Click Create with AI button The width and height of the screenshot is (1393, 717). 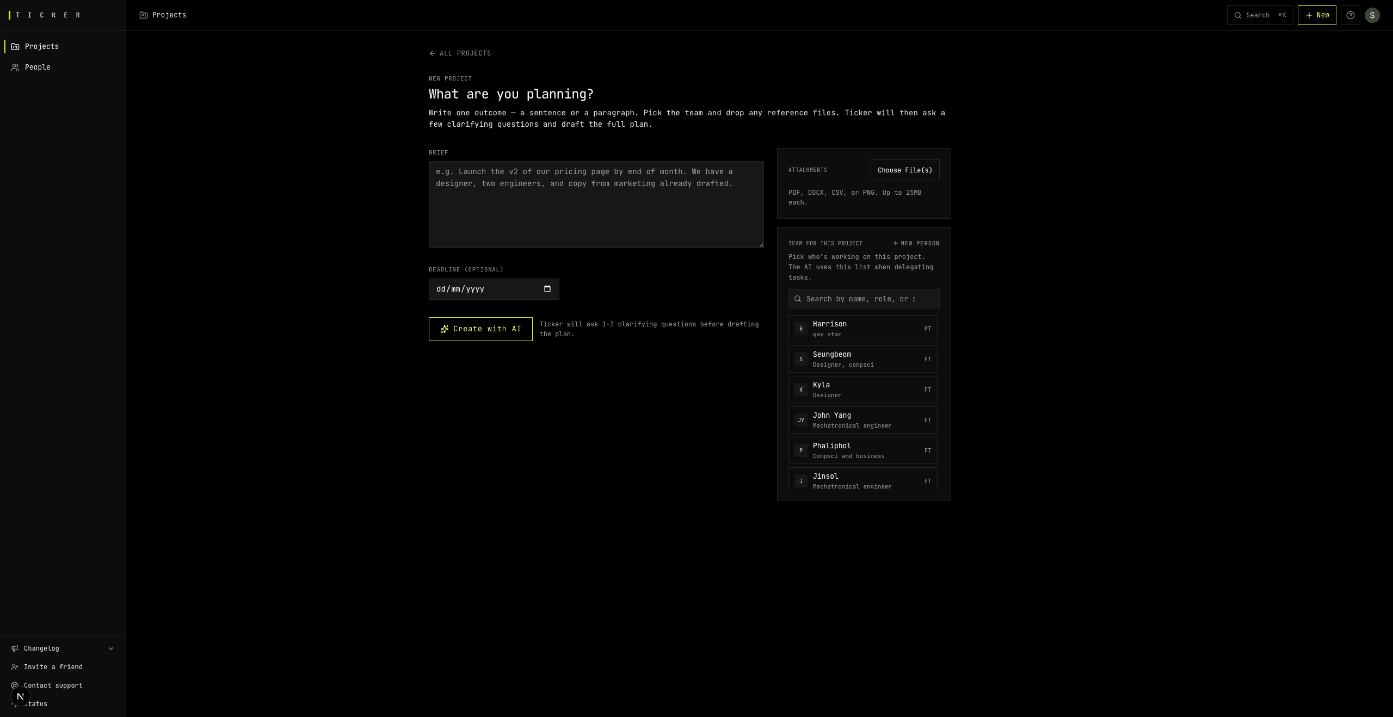click(480, 329)
